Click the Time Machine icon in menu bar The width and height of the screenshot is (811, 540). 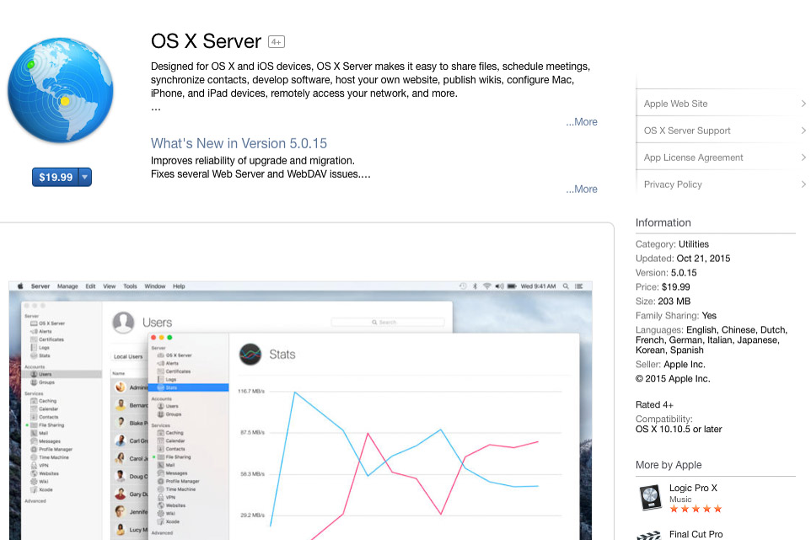(x=463, y=286)
